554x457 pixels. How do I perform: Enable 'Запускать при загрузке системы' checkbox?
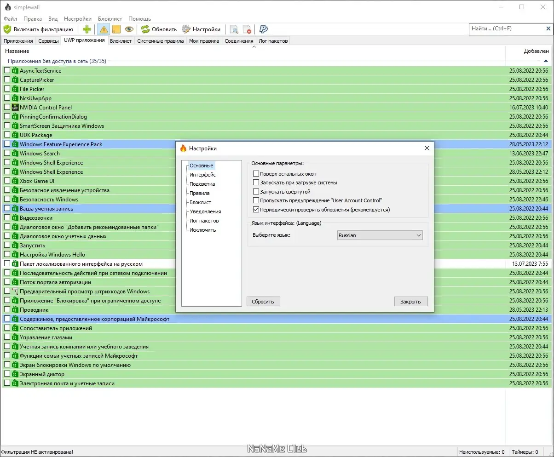point(256,183)
